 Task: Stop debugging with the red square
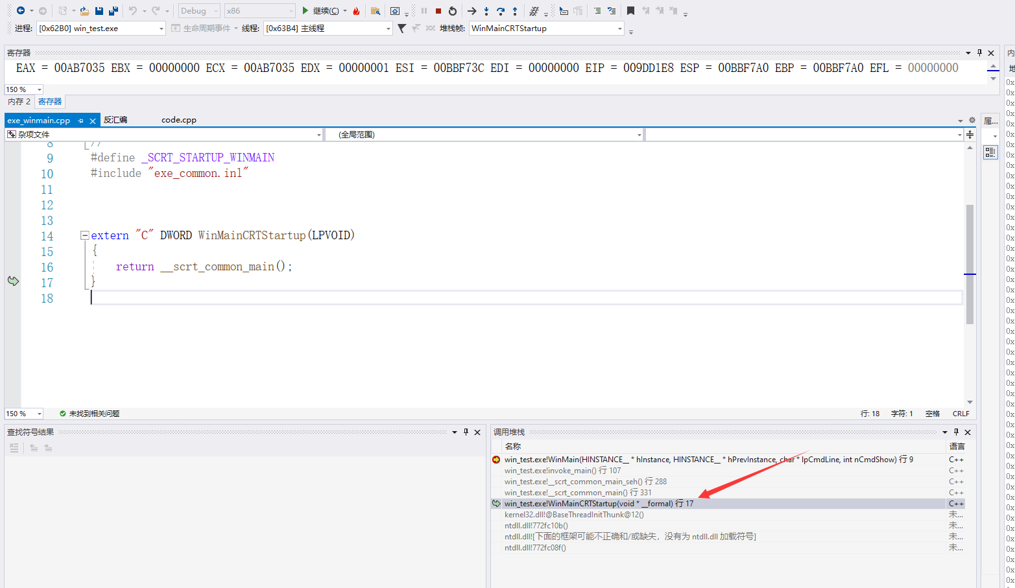tap(438, 11)
